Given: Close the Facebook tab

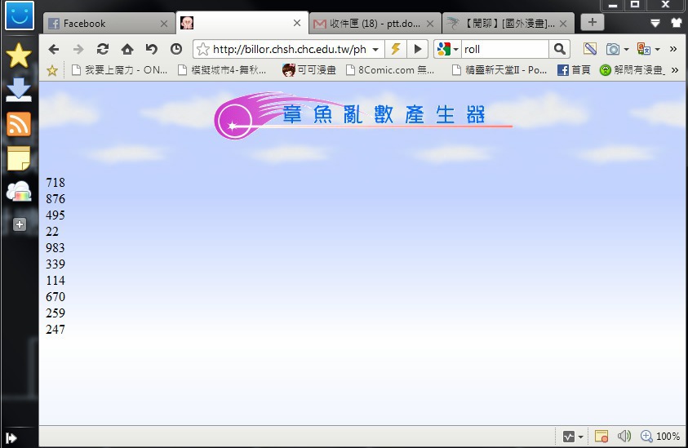Looking at the screenshot, I should point(164,24).
